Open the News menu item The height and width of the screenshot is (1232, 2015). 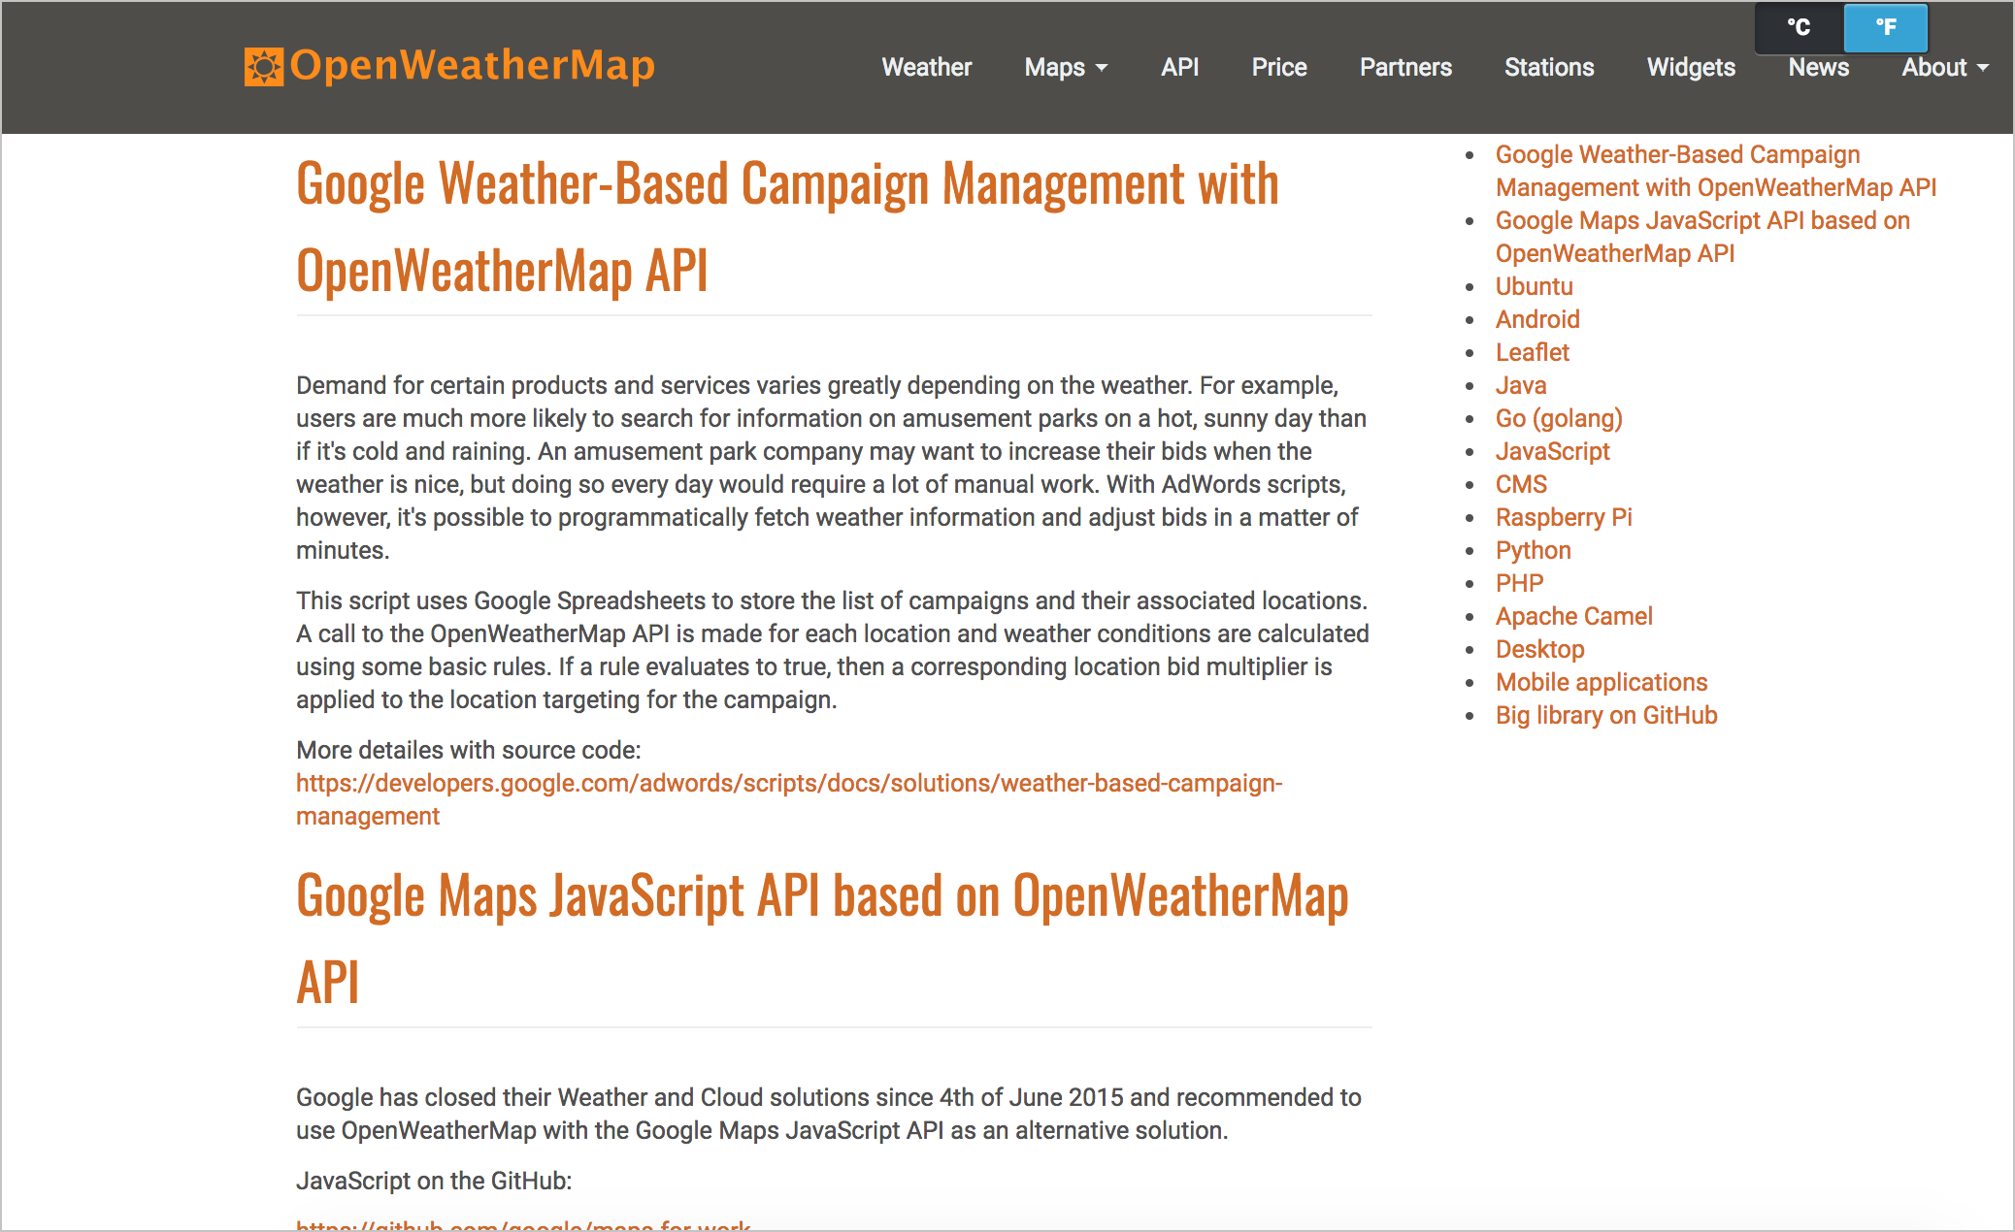1819,67
